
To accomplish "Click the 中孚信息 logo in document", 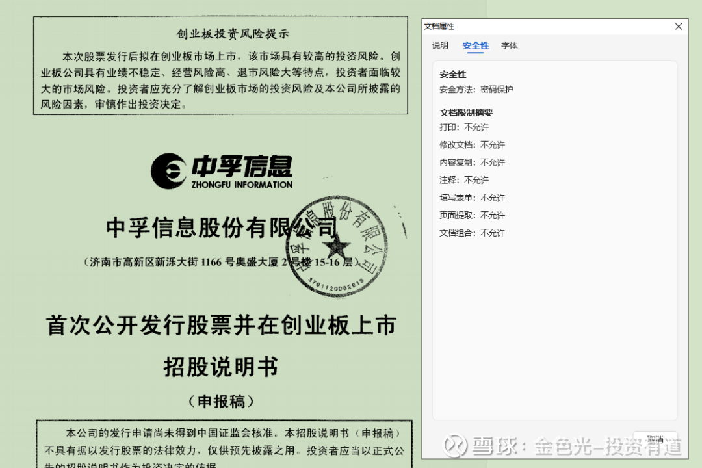I will 222,171.
